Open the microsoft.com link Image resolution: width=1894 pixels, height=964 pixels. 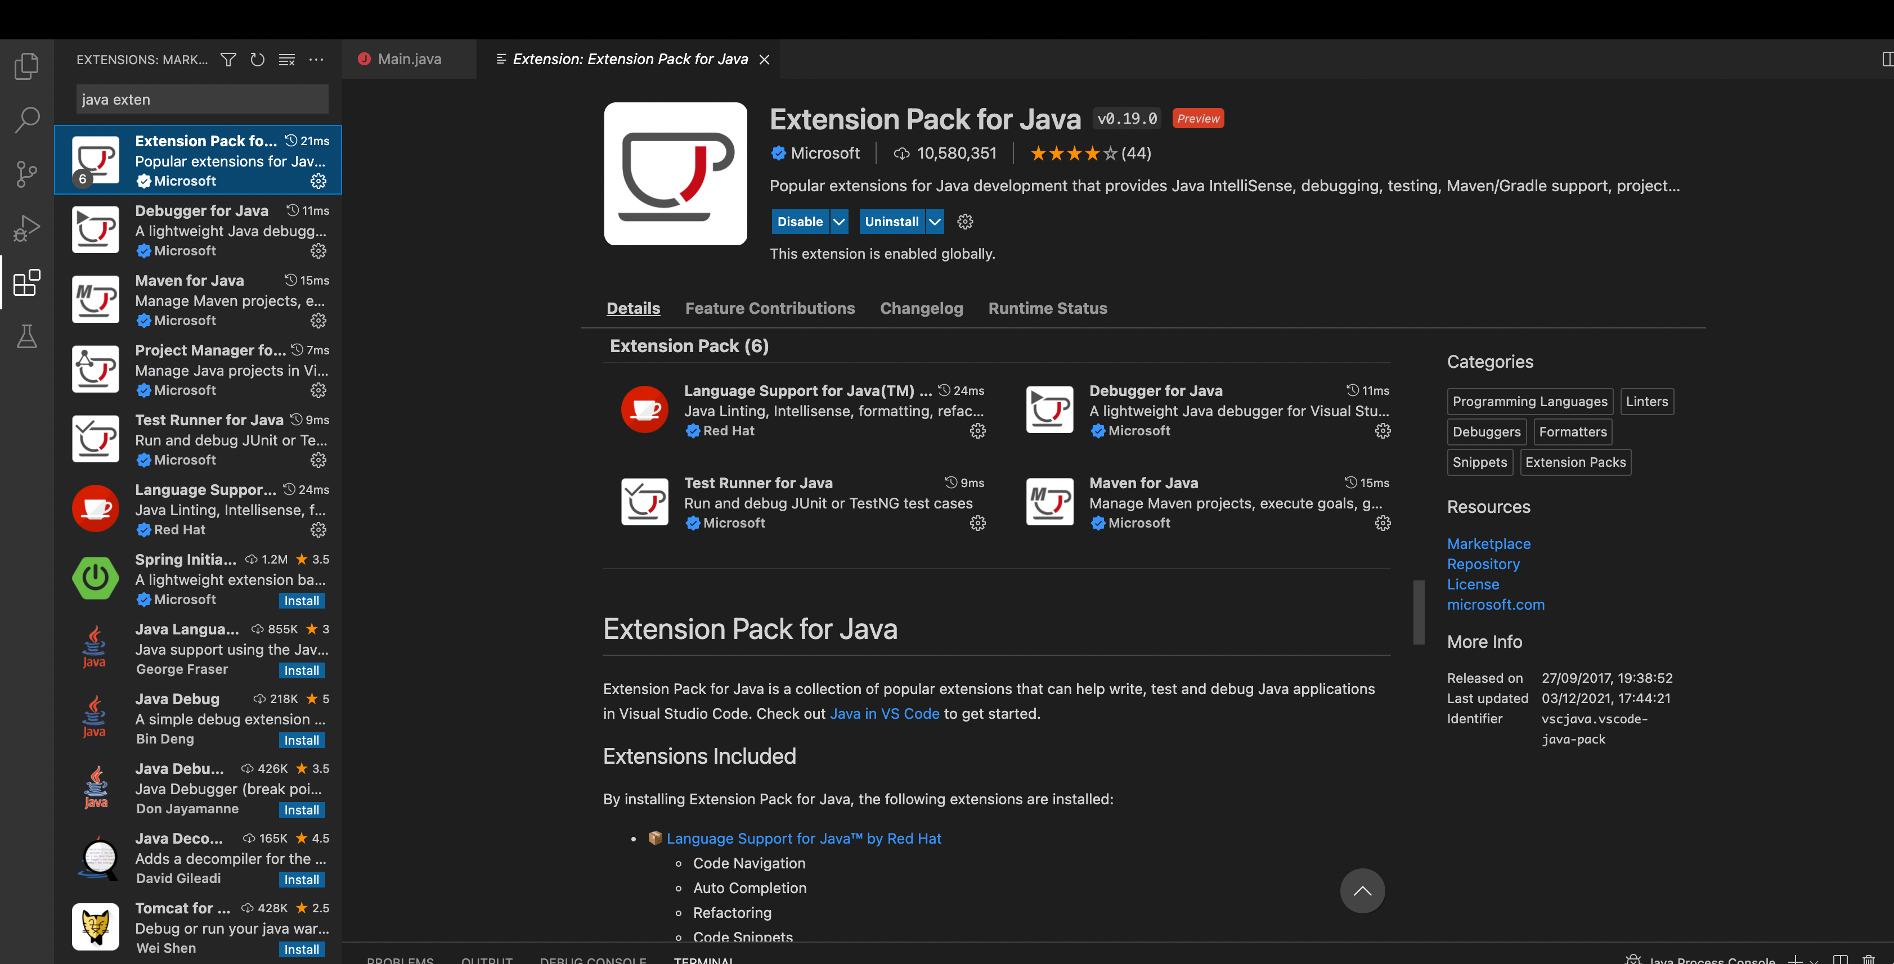[x=1496, y=605]
